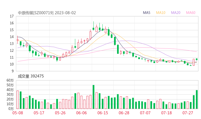Click the MA5 legend label
Screen dimensions: 201x119
click(146, 13)
